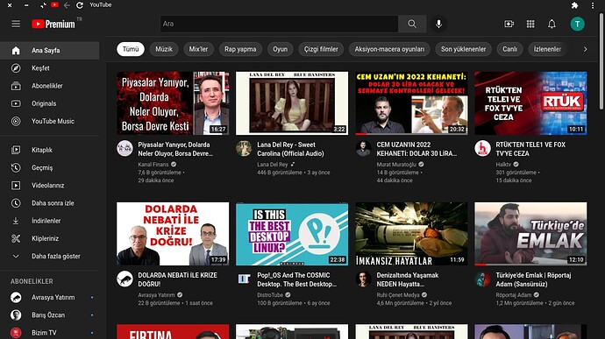Select the Tümü filter chip
Viewport: 605px width, 339px height.
click(x=131, y=49)
